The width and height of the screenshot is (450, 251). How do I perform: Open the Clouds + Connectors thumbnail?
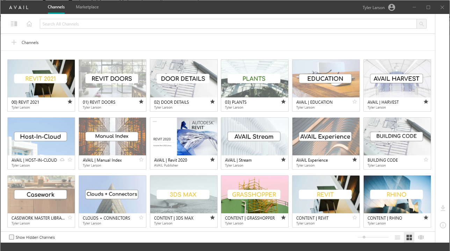(x=112, y=194)
